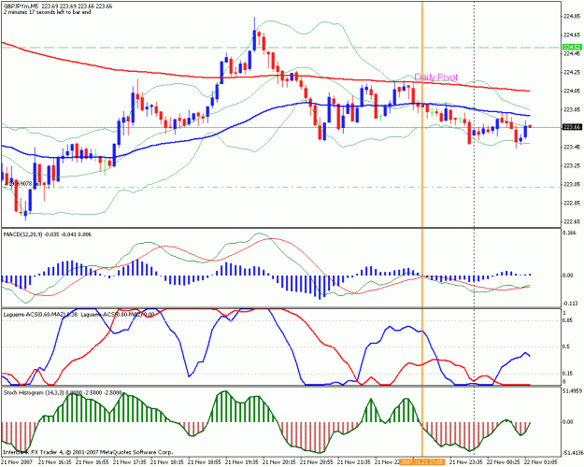
Task: Click the 0.85 level on Laguerre scale
Action: 568,320
